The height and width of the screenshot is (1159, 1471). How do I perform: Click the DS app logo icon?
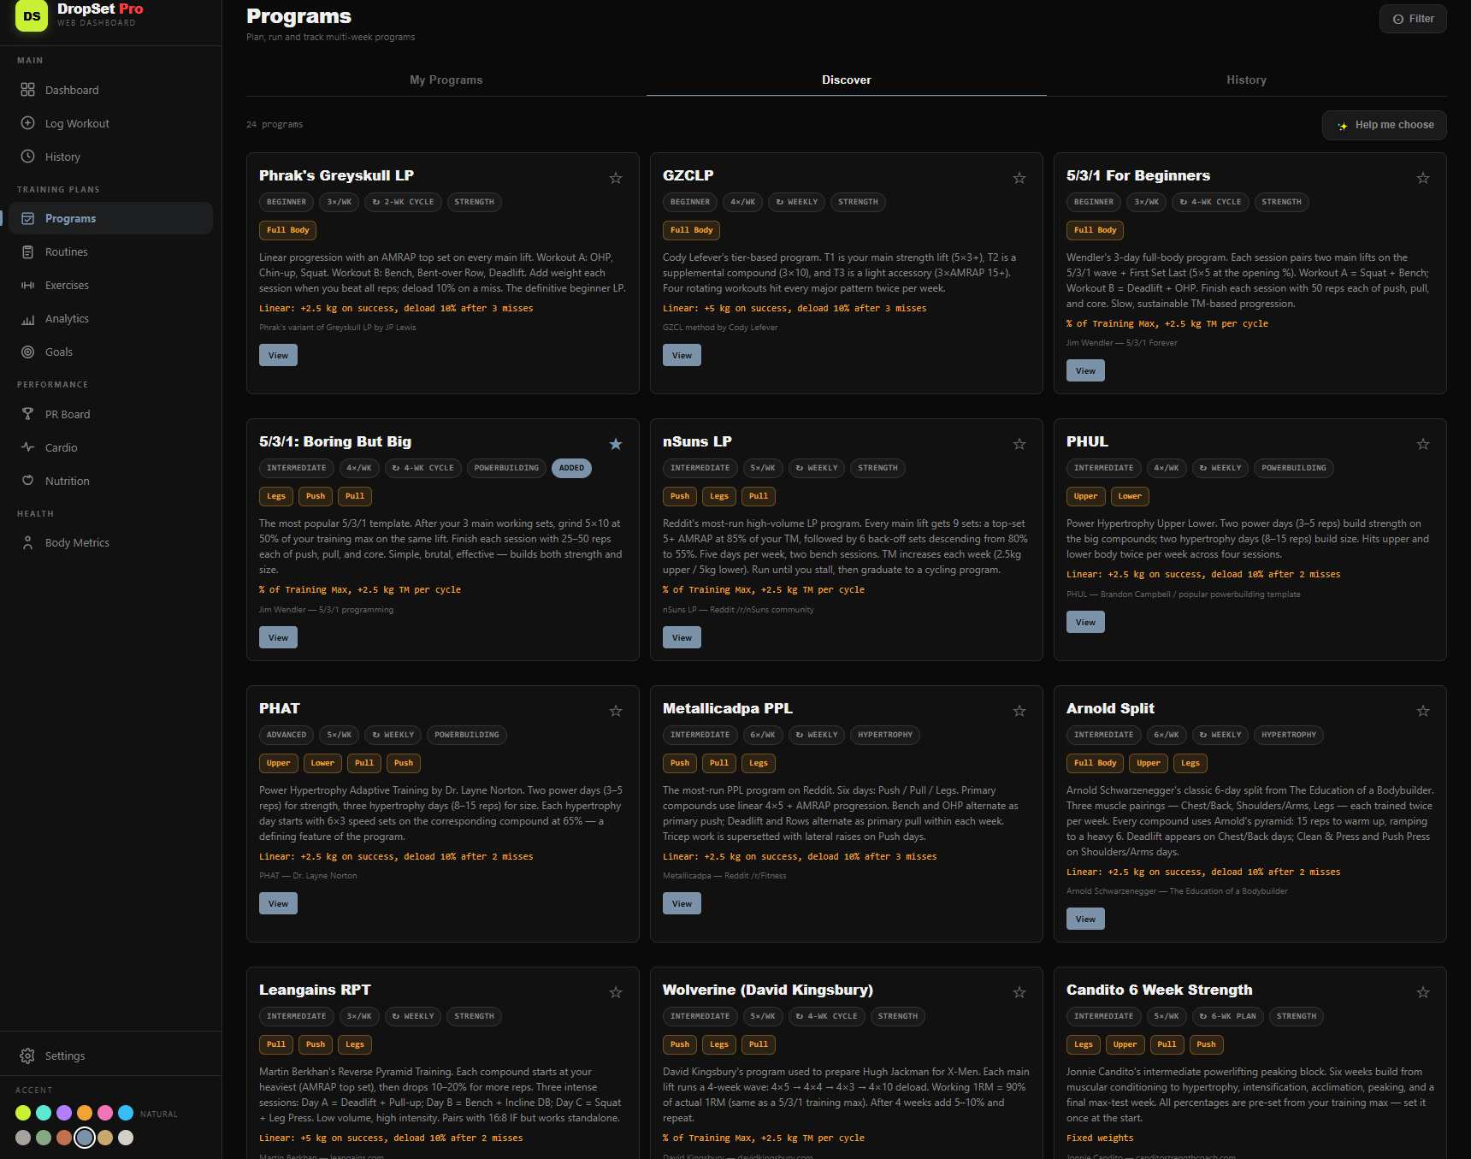[x=32, y=15]
